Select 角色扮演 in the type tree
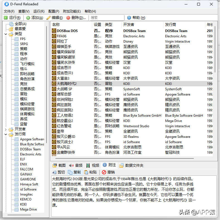The height and width of the screenshot is (220, 220). (27, 79)
